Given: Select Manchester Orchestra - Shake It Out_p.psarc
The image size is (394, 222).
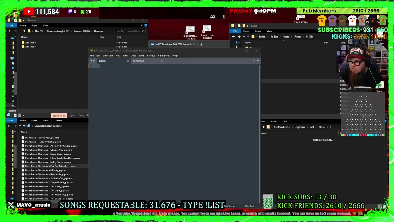Looking at the screenshot, I should tap(48, 179).
